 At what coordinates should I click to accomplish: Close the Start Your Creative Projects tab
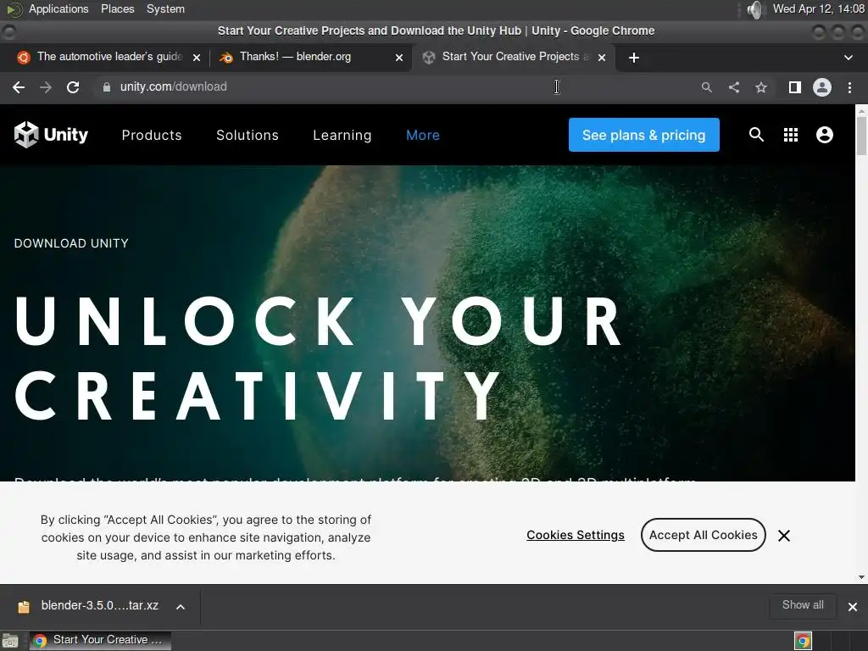coord(602,58)
